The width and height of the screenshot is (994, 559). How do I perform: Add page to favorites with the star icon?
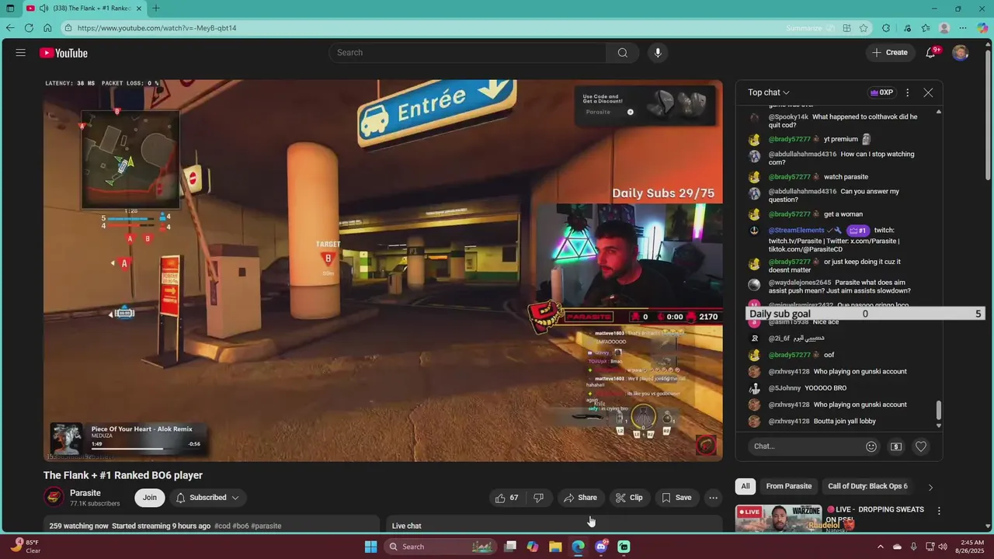click(x=864, y=28)
